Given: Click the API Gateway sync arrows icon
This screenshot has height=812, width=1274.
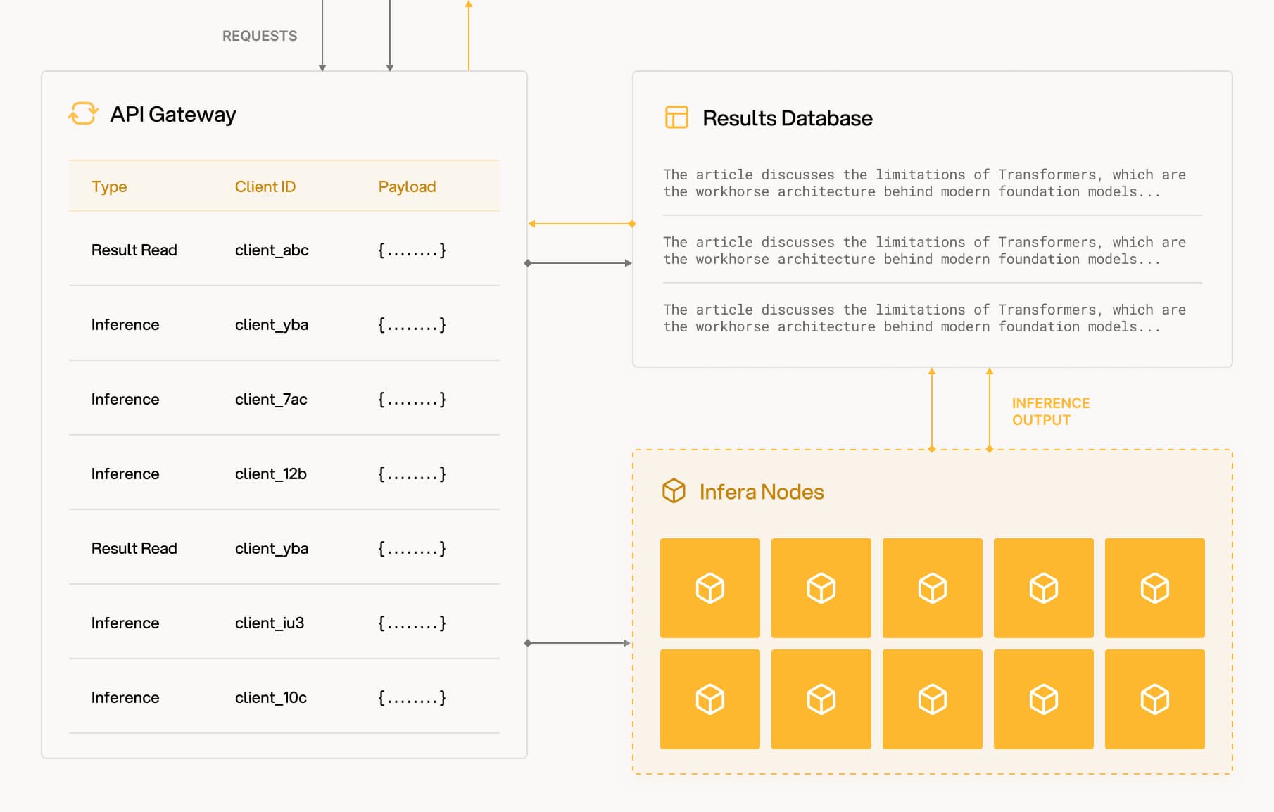Looking at the screenshot, I should [83, 113].
